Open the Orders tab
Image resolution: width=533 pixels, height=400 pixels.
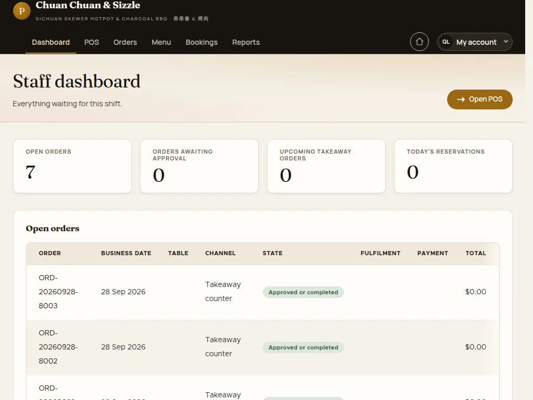125,42
